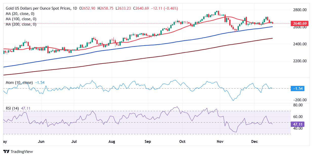Click the red 2640.69 current price tag

(300, 24)
